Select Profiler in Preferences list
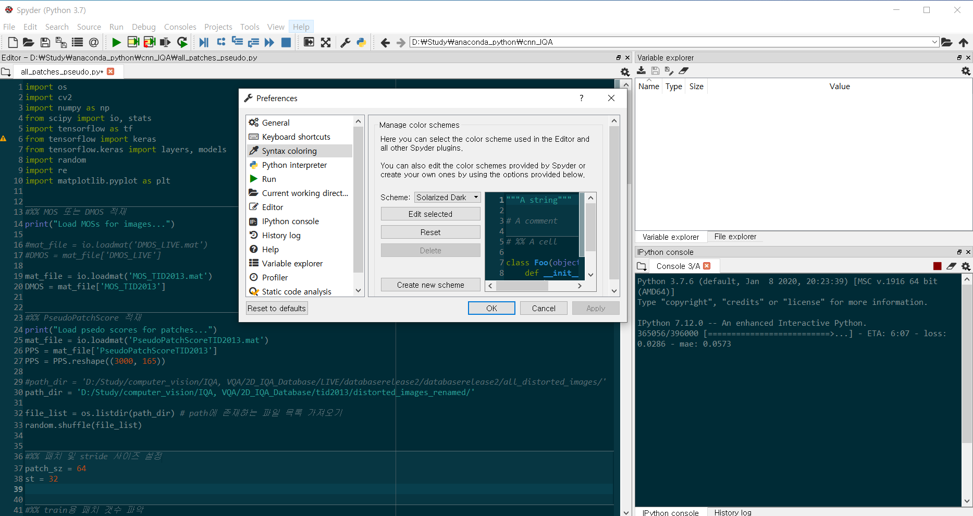973x516 pixels. [x=300, y=277]
